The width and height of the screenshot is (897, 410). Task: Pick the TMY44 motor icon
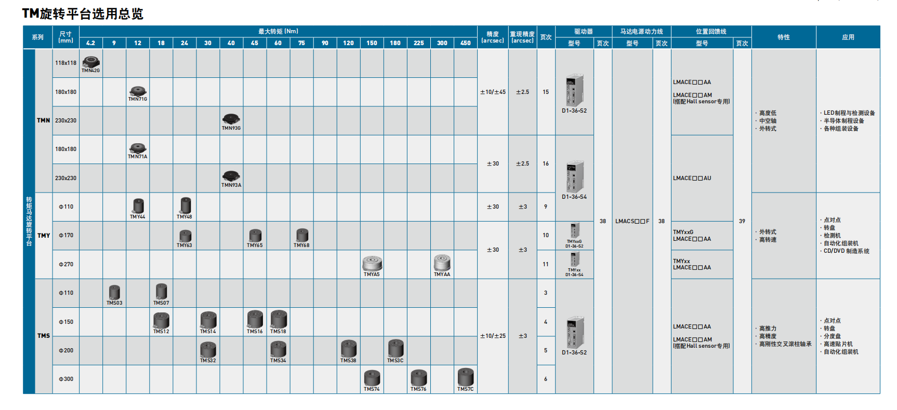click(138, 206)
